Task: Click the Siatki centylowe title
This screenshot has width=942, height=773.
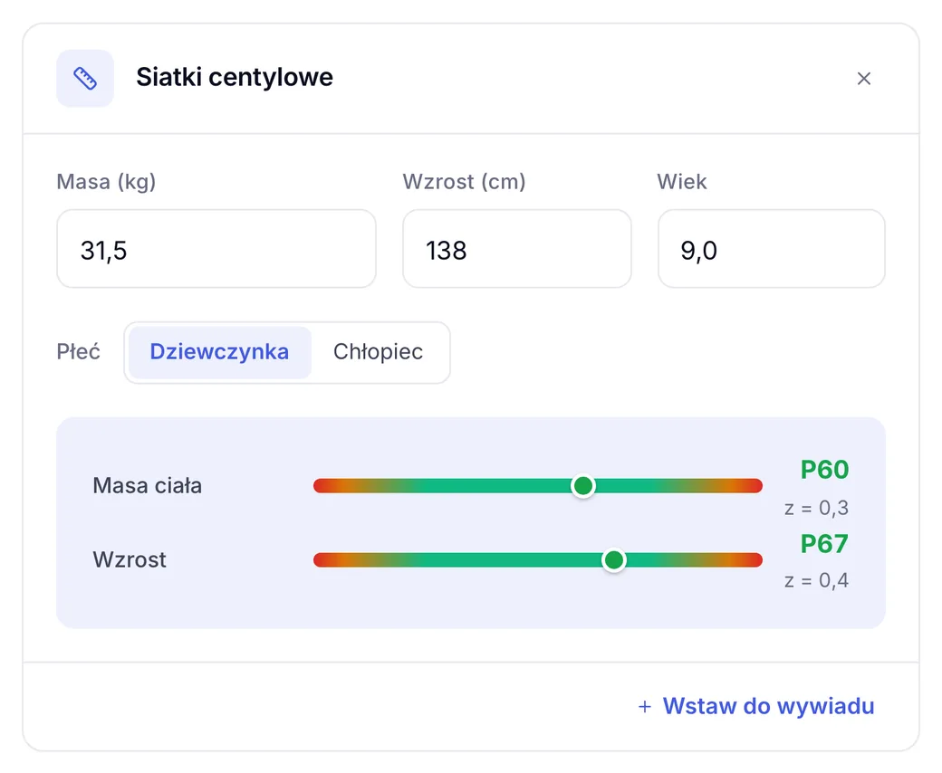Action: coord(235,78)
